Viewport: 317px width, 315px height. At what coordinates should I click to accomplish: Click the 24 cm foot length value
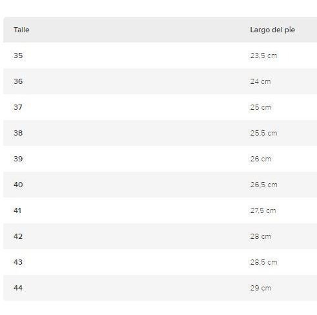click(260, 81)
